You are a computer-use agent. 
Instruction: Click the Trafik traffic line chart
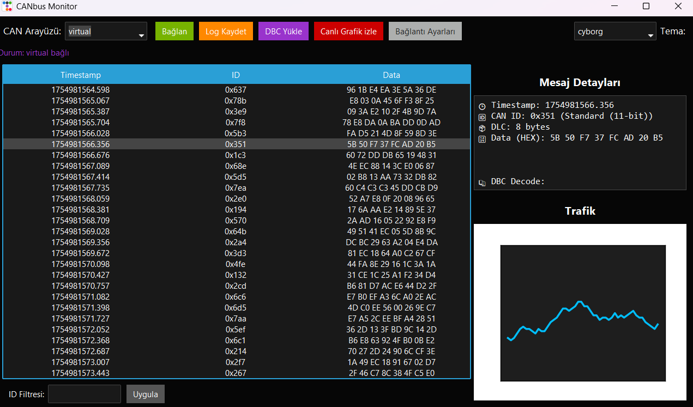(582, 312)
